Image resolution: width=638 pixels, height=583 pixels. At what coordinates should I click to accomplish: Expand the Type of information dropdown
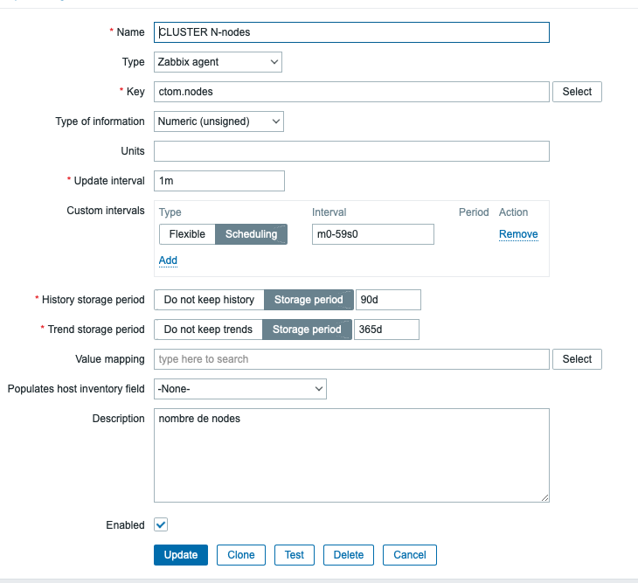[x=218, y=121]
